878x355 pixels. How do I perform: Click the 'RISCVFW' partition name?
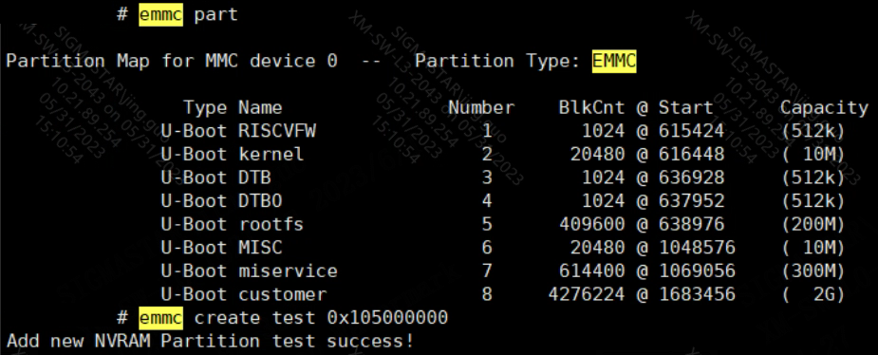click(x=277, y=131)
